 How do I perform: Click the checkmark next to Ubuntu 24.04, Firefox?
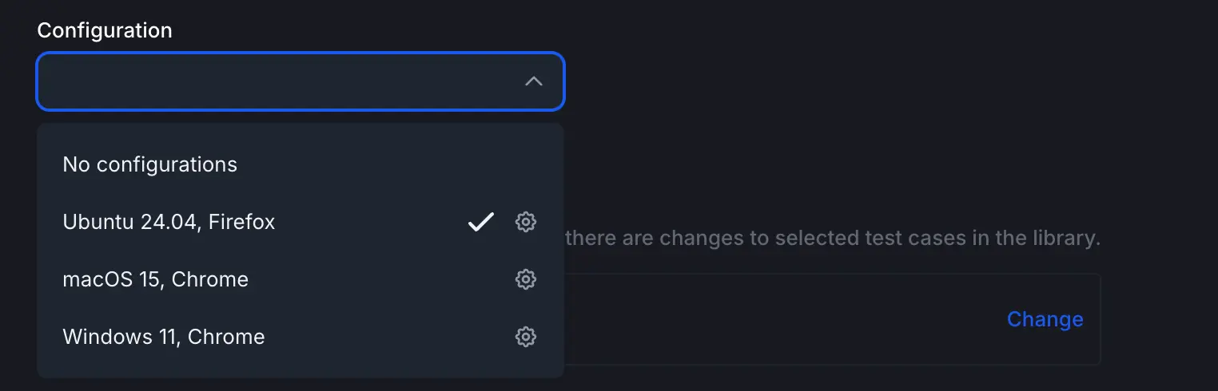pyautogui.click(x=481, y=222)
